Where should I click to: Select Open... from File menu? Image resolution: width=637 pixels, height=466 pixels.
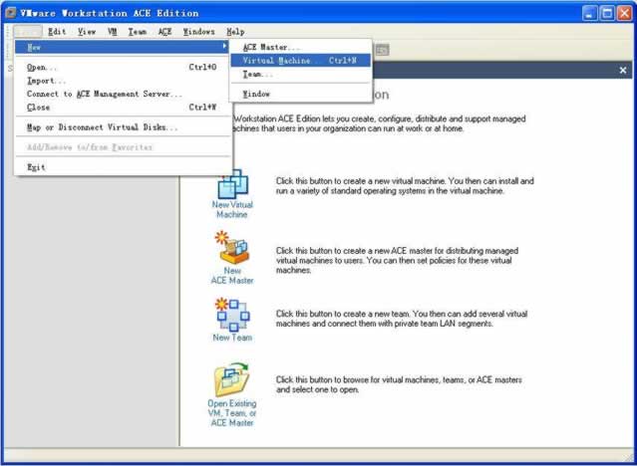(122, 68)
